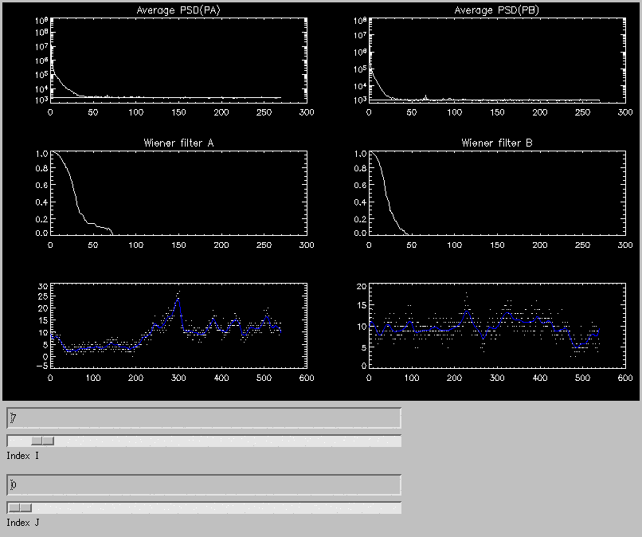This screenshot has height=537, width=642.
Task: Click Index I slider track left of thumb
Action: 18,441
